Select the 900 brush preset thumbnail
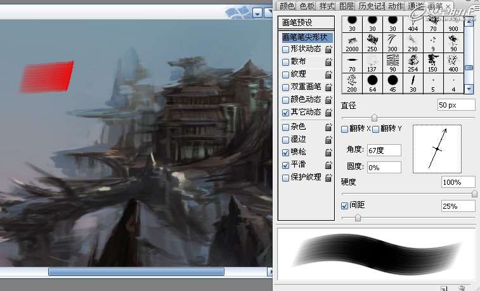Screen dimensions: 480x291 [x=453, y=24]
